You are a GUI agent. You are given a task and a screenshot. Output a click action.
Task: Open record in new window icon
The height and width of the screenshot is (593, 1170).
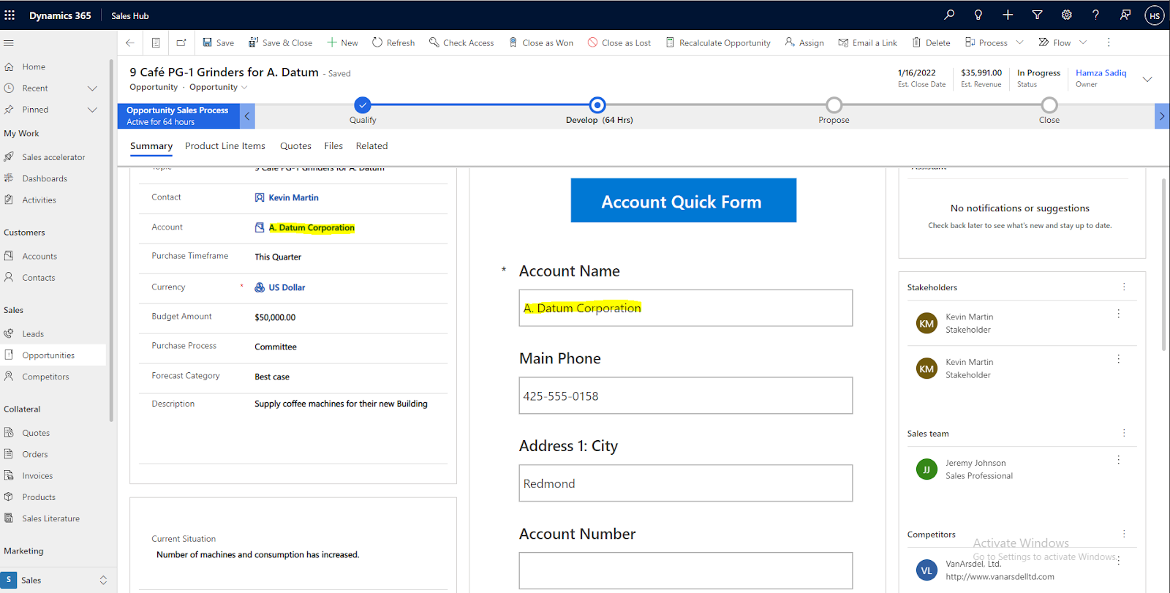click(x=181, y=42)
